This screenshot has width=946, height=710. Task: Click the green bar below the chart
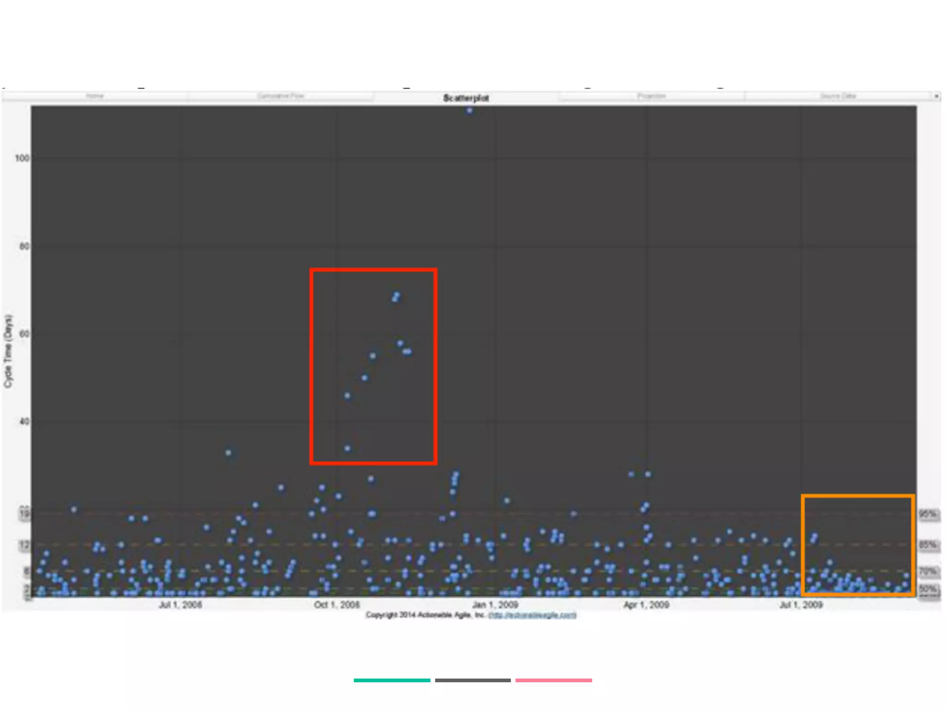pos(392,680)
